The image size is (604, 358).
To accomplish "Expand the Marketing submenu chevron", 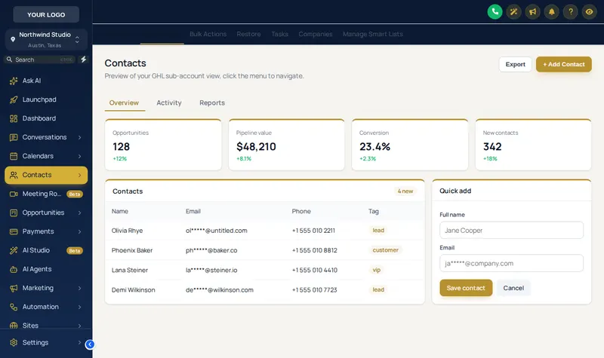I will (80, 288).
